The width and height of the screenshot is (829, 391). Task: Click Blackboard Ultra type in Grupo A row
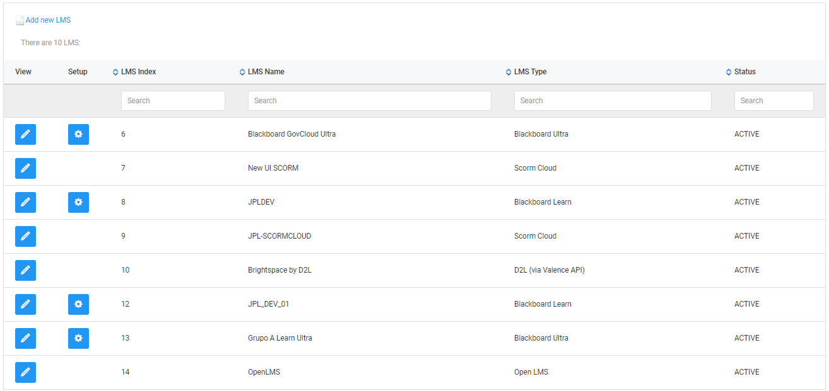(541, 338)
